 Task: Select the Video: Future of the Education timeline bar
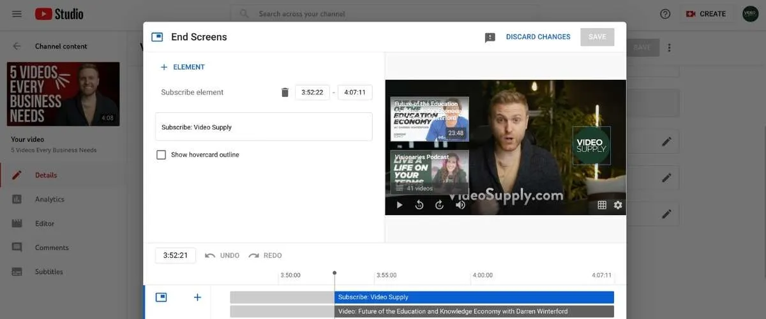tap(474, 311)
